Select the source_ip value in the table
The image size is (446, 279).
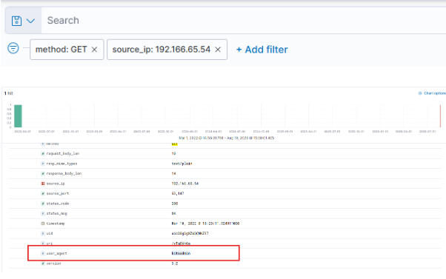coord(185,184)
